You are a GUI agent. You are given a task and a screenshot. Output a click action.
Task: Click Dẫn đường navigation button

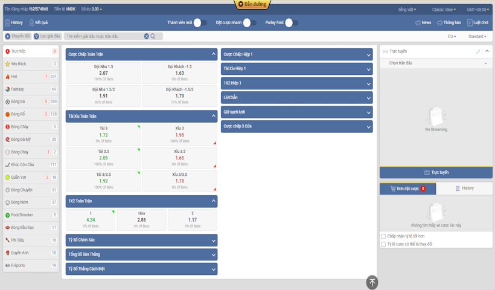(x=252, y=4)
